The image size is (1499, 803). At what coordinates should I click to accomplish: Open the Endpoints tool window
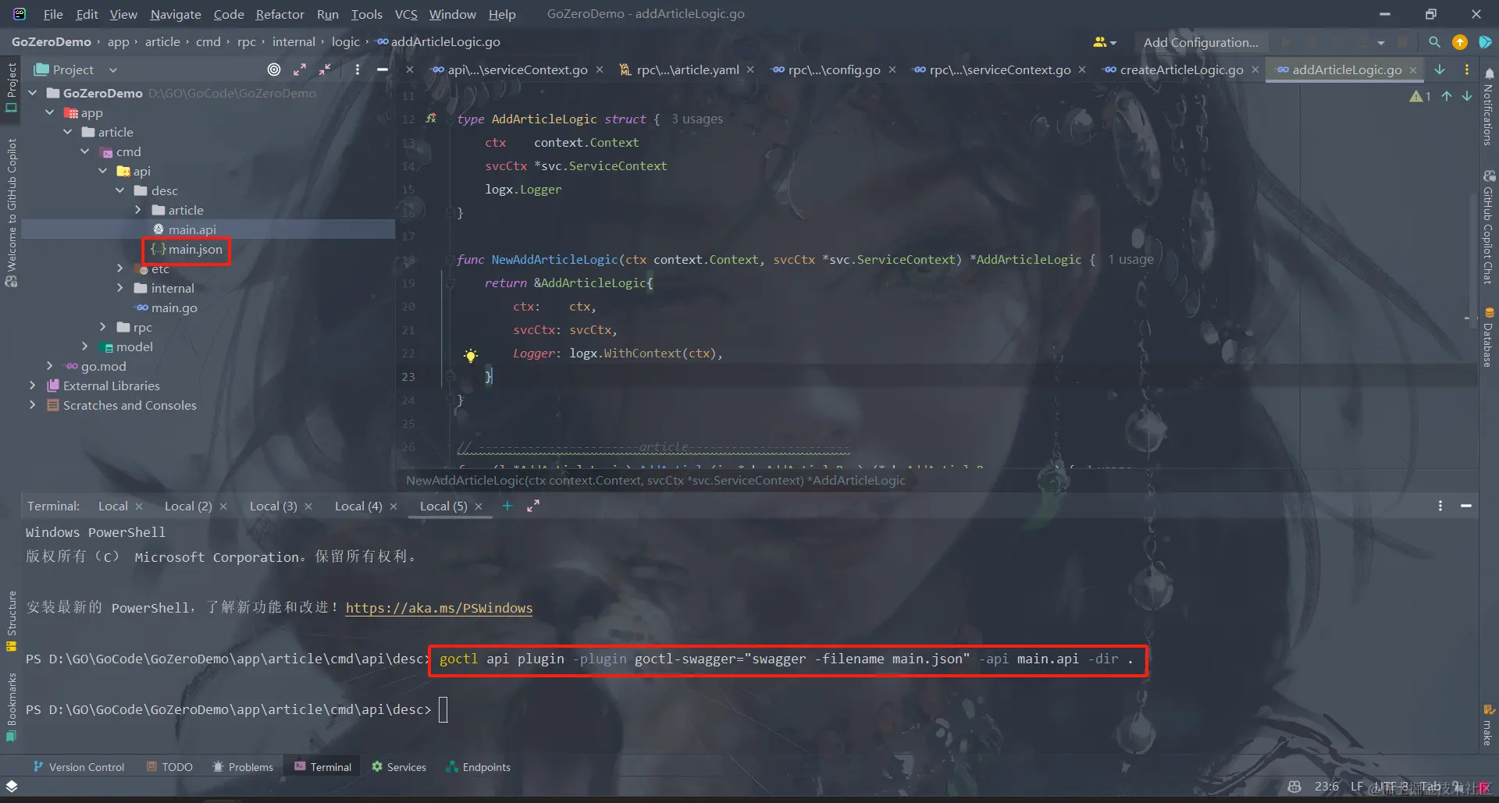click(478, 767)
